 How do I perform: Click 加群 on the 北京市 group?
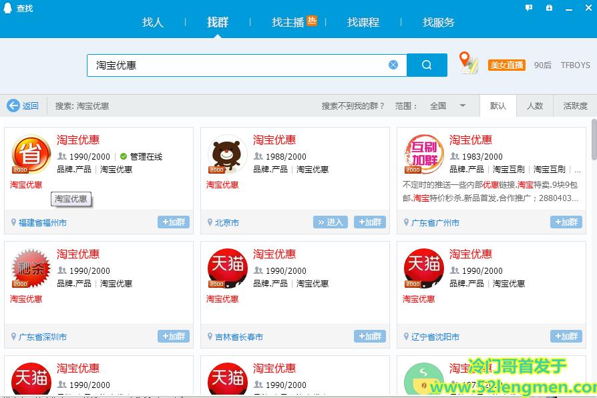pos(370,222)
